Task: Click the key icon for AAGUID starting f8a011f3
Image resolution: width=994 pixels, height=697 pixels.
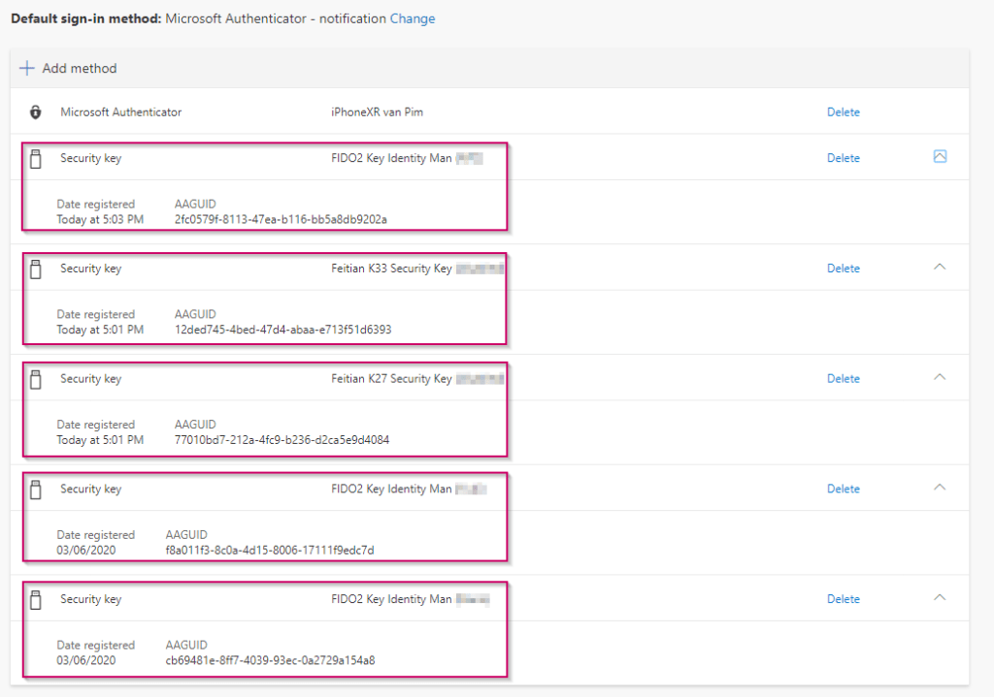Action: 36,491
